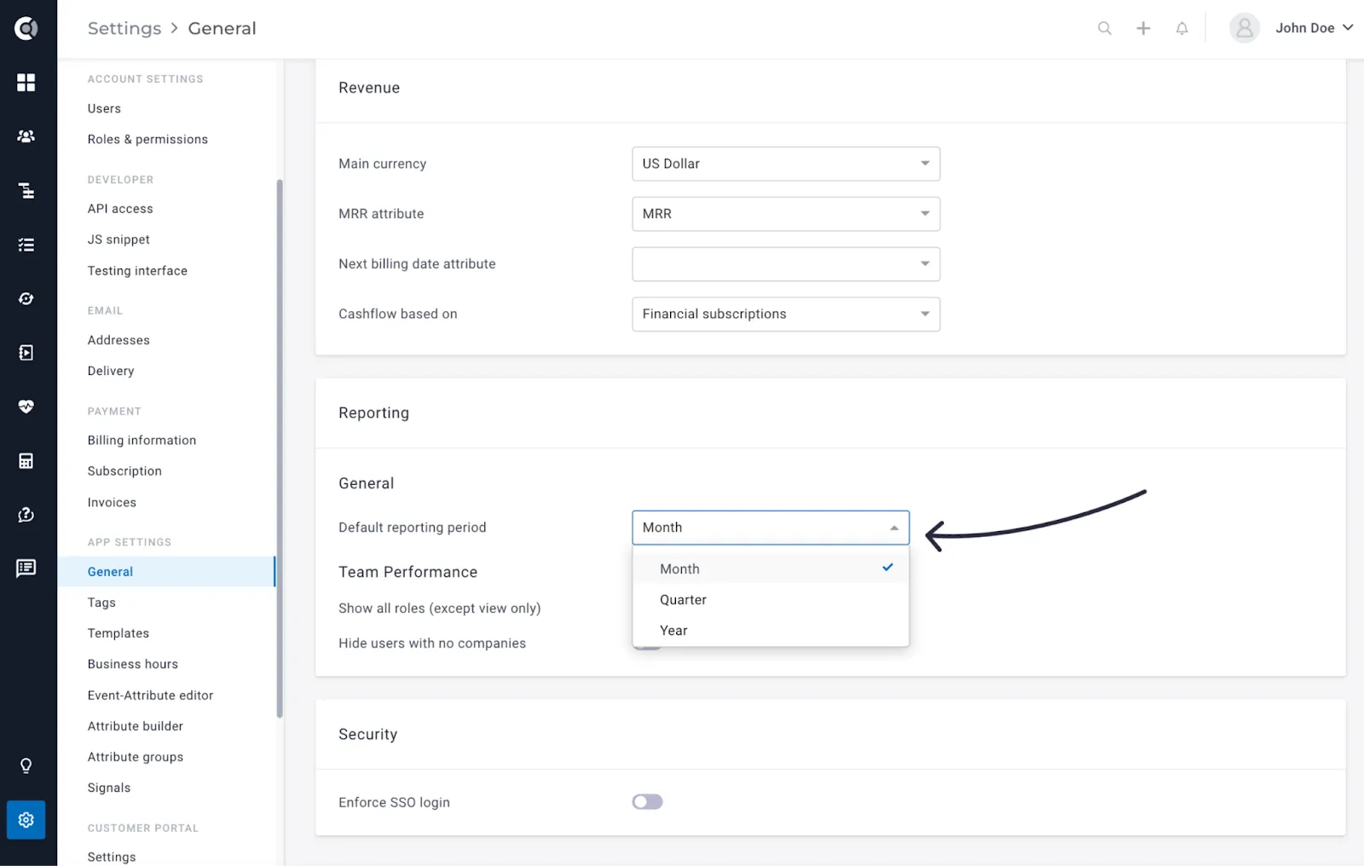Screen dimensions: 1364x866
Task: Choose Year as reporting period
Action: coord(771,631)
